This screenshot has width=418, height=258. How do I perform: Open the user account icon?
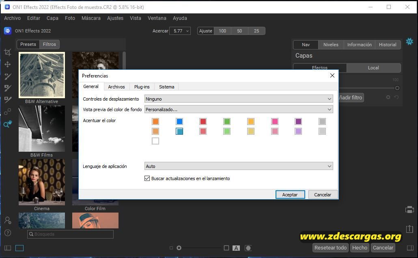pos(8,220)
